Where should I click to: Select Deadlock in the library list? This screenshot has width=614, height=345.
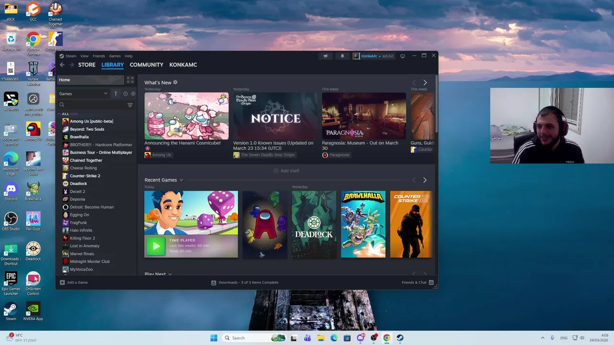(78, 184)
